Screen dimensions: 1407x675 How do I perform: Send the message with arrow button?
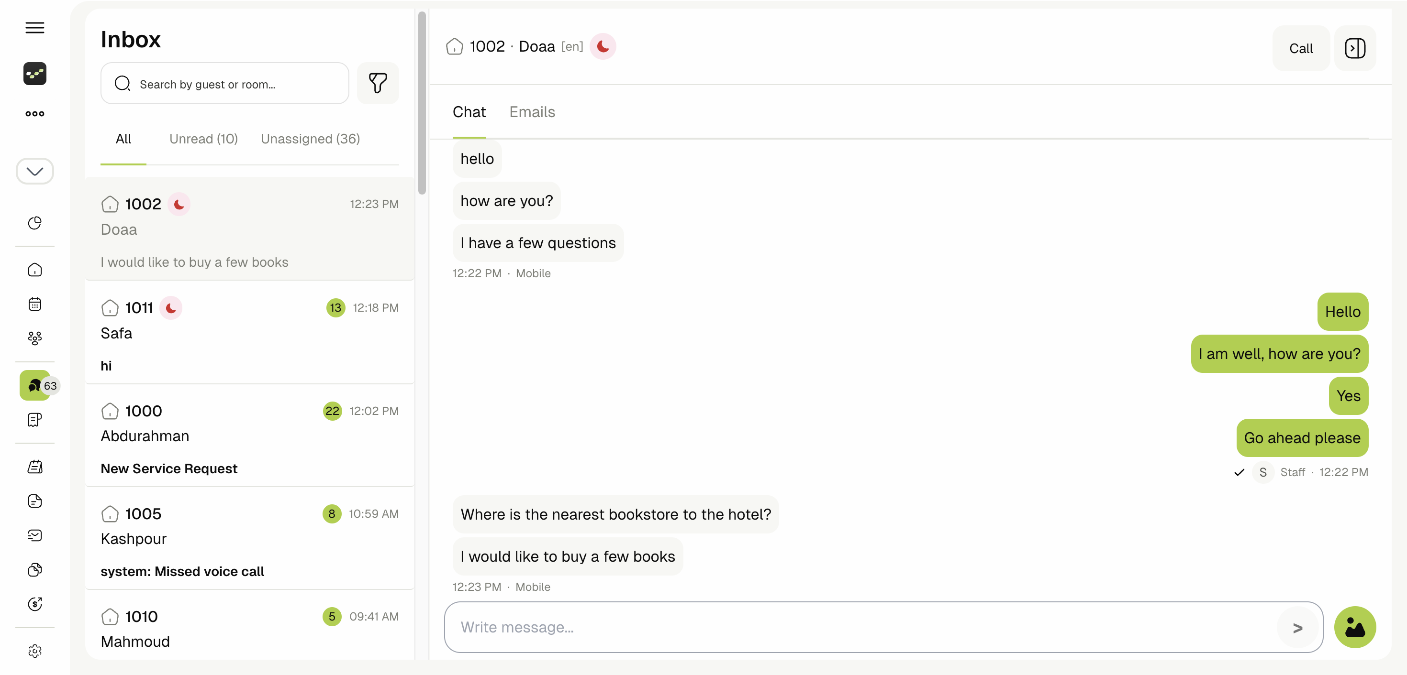(x=1298, y=628)
